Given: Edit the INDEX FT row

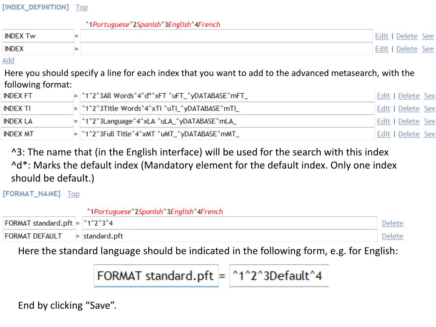Looking at the screenshot, I should (383, 96).
